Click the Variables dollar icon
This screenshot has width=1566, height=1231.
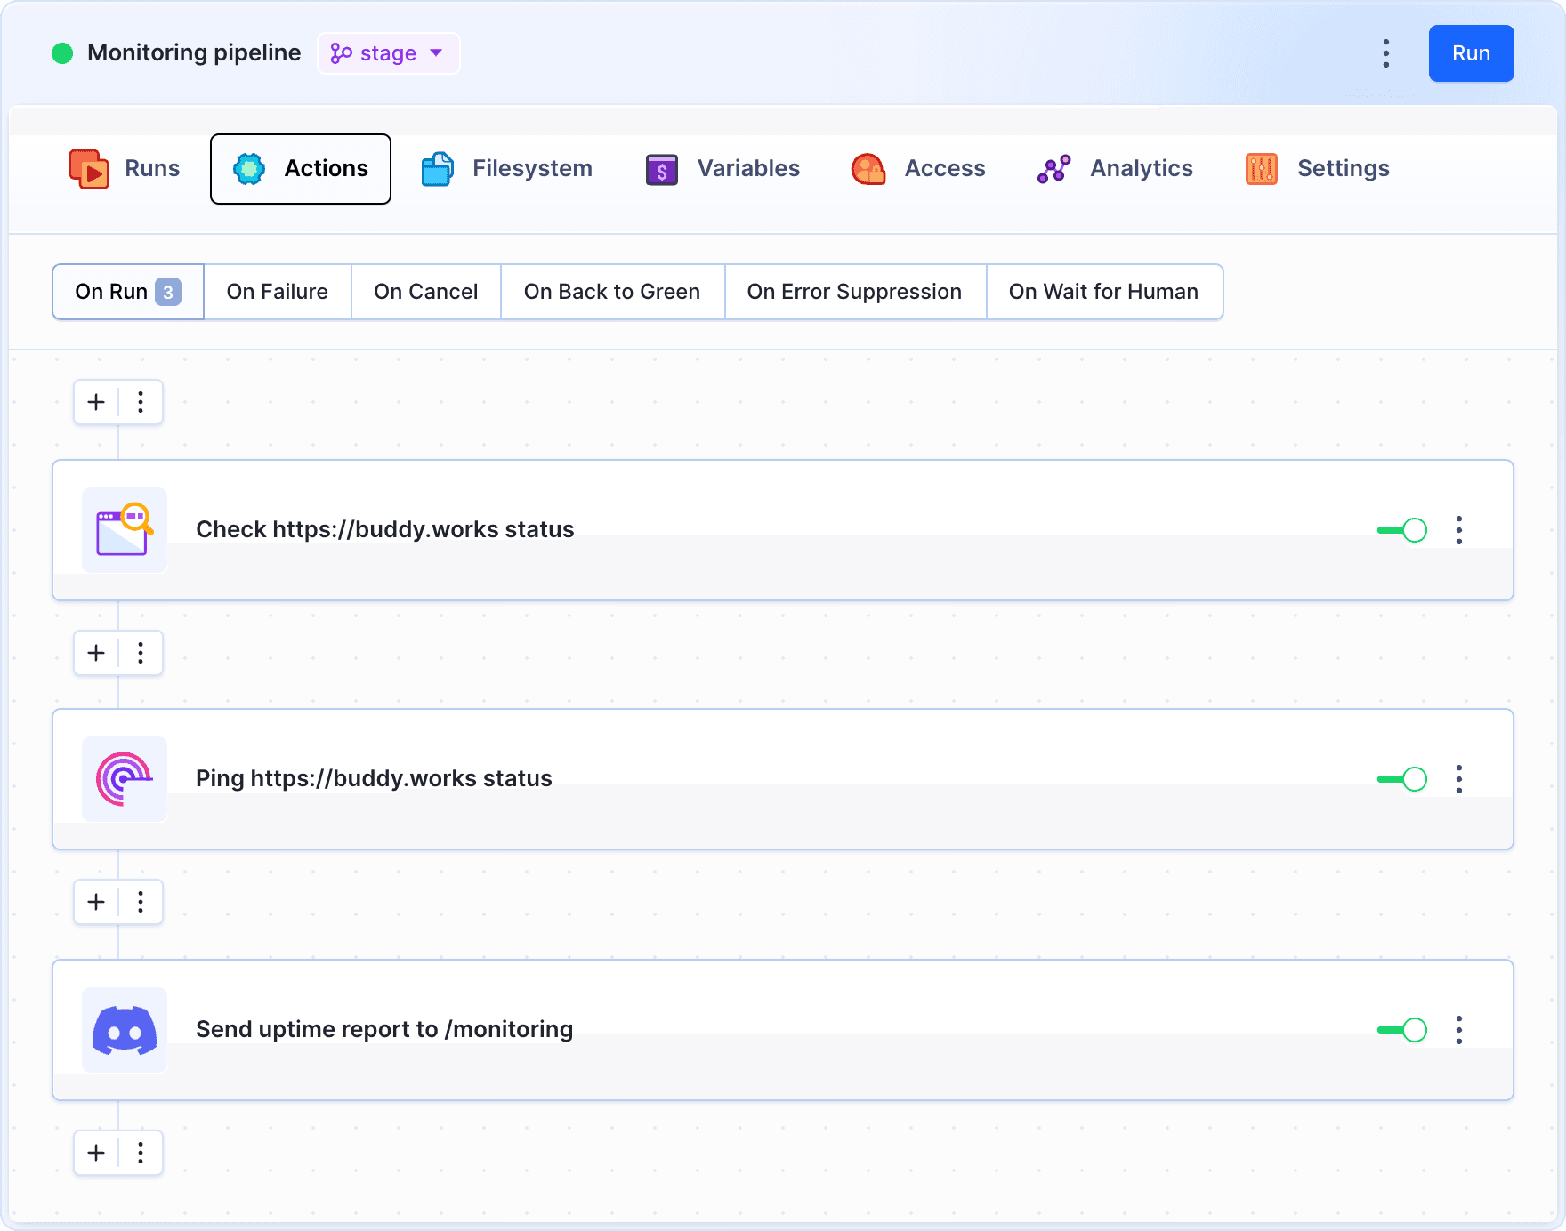[x=661, y=168]
